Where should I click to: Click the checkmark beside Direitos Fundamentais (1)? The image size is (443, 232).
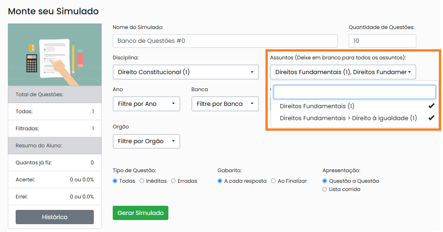tap(431, 106)
